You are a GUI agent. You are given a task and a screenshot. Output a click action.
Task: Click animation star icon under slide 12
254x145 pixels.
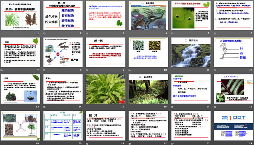215,70
